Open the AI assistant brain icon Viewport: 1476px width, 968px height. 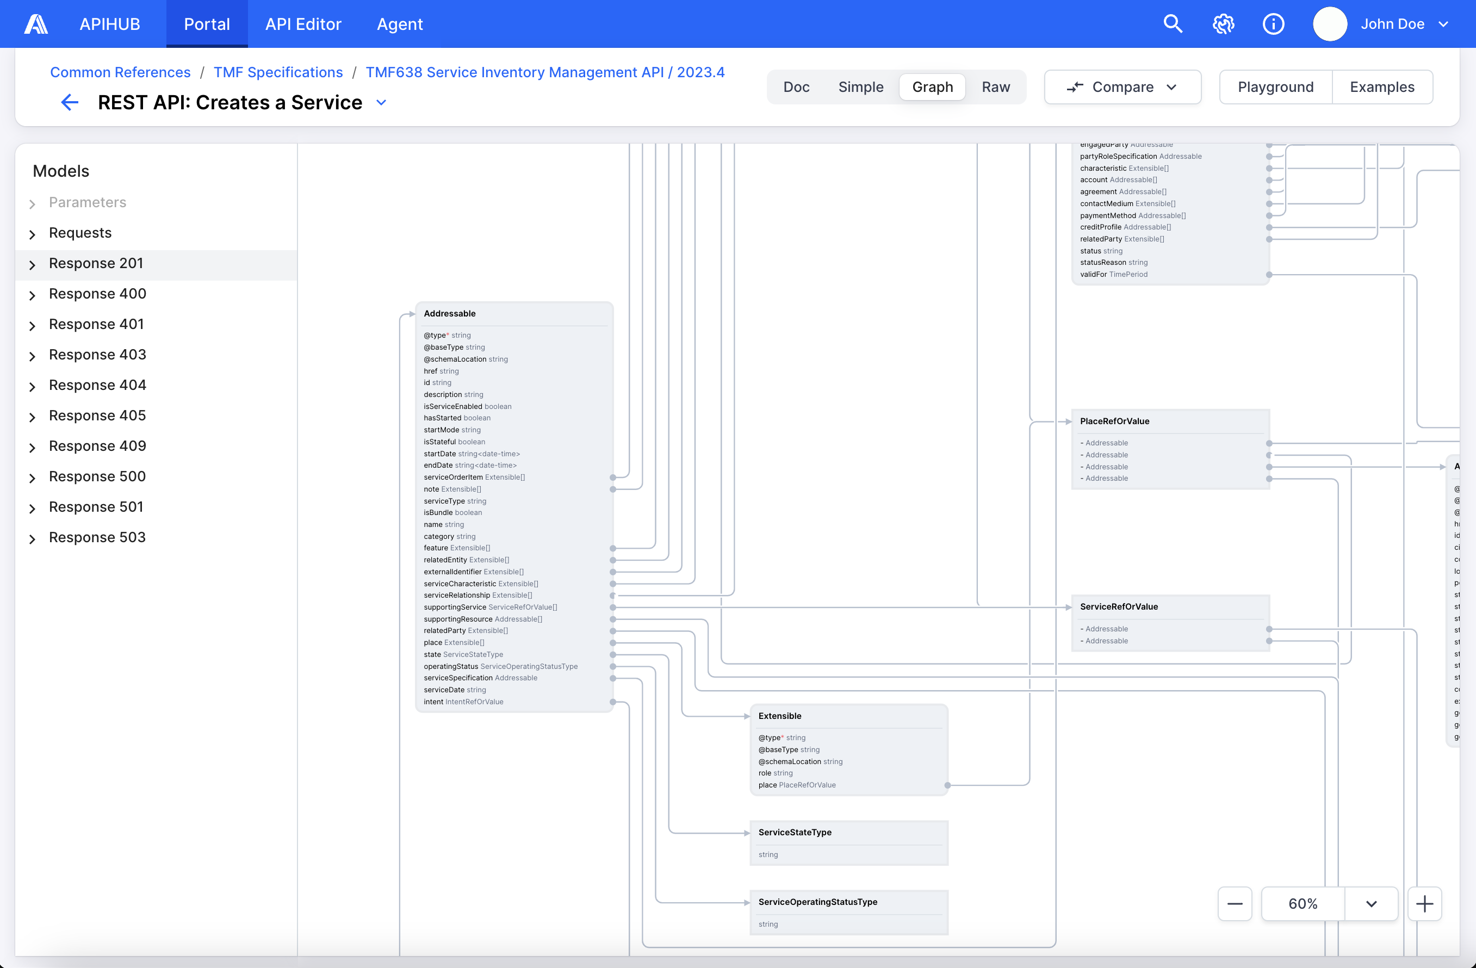pyautogui.click(x=1223, y=23)
